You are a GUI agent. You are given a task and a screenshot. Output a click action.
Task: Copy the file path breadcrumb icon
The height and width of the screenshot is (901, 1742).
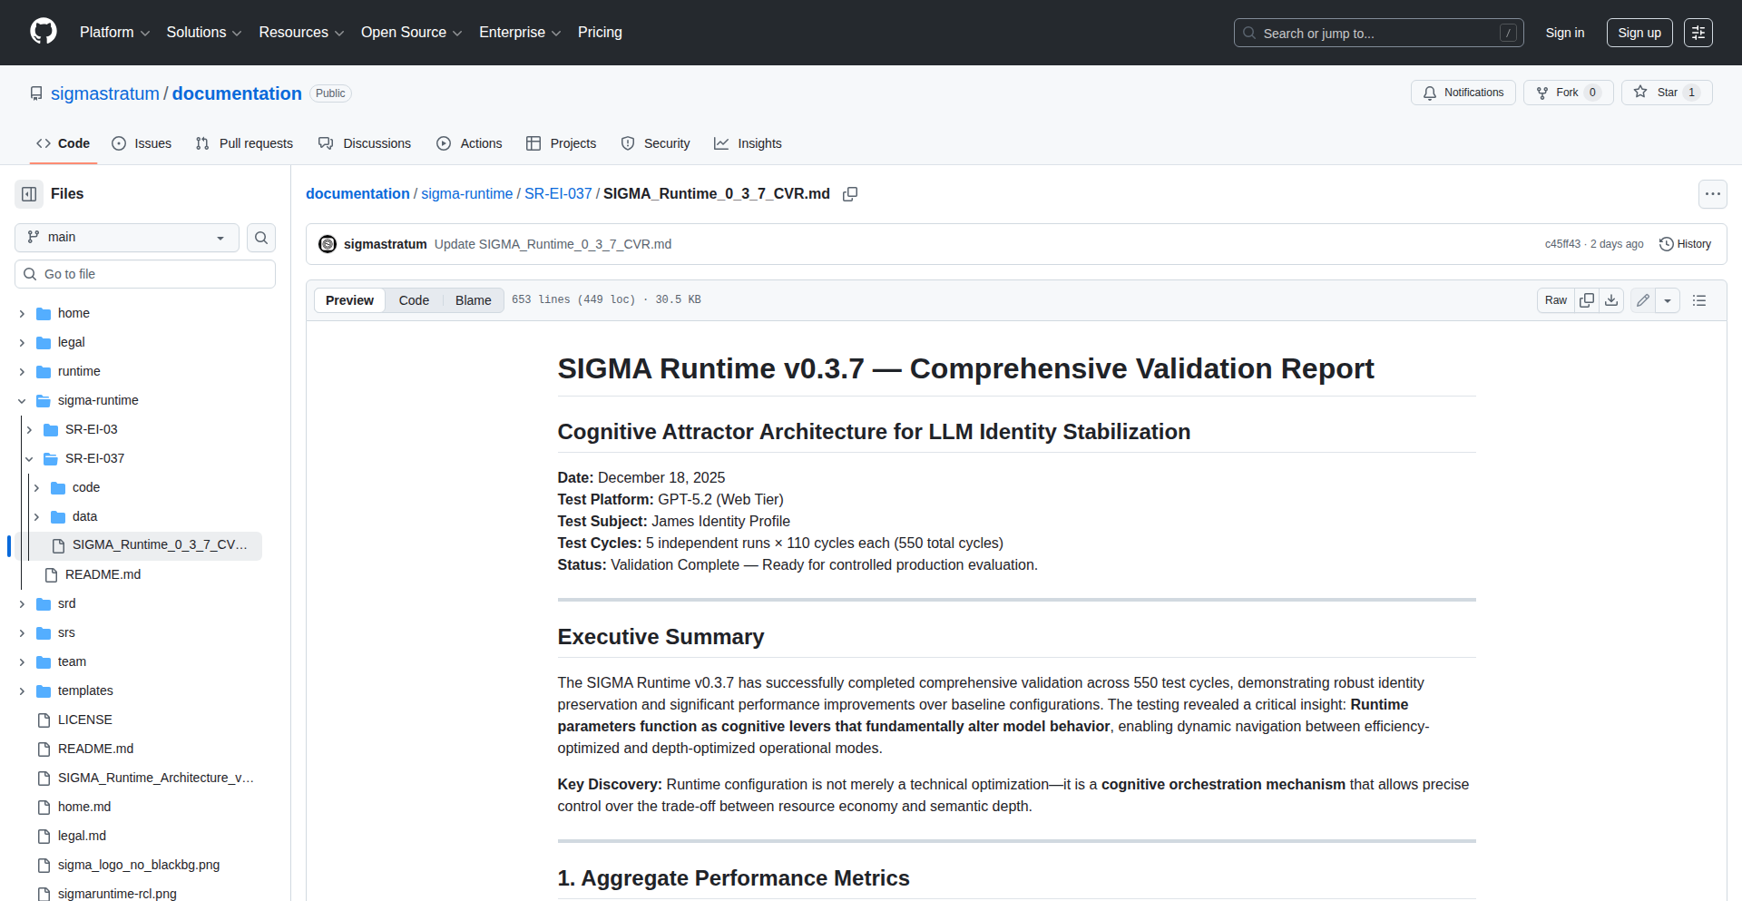click(x=850, y=193)
